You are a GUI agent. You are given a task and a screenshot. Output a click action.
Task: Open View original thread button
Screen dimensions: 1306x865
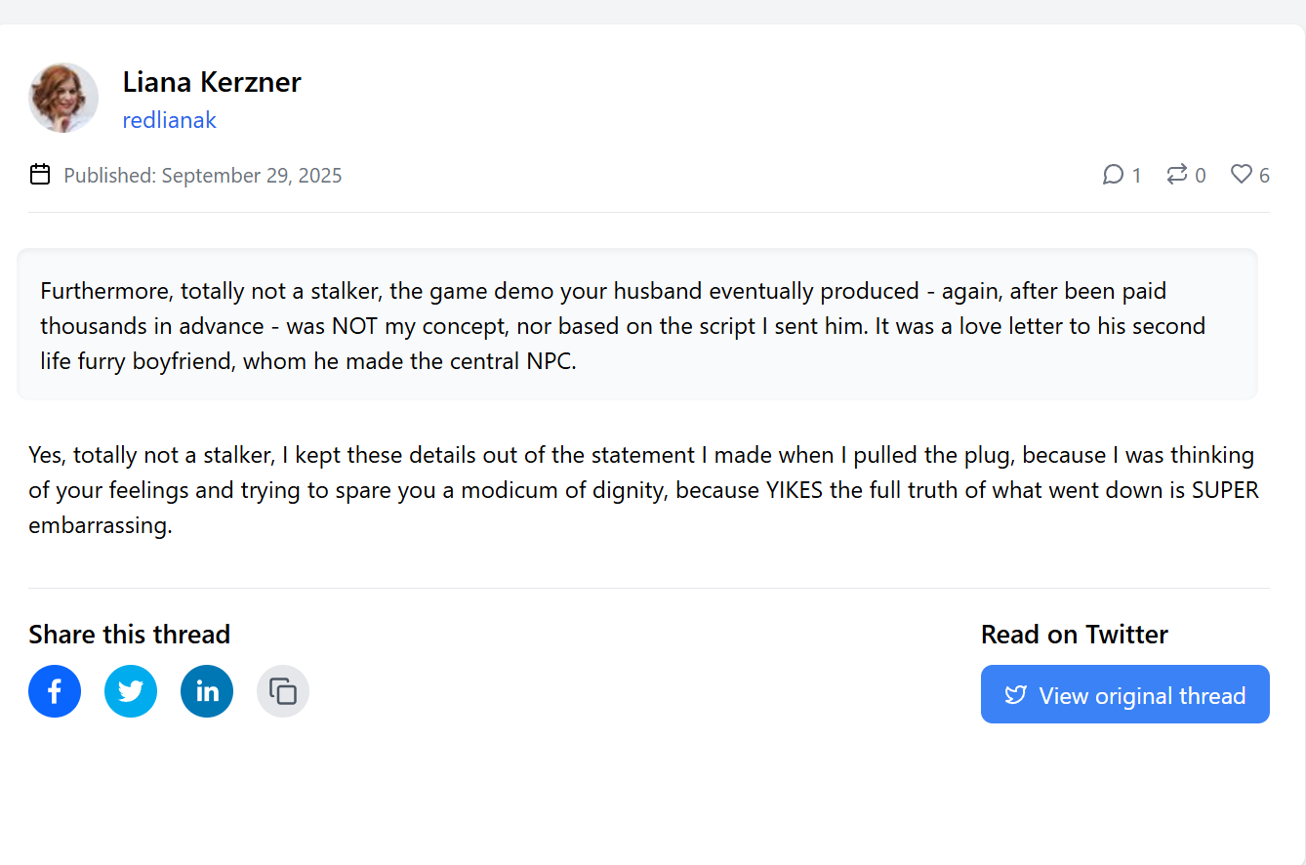(x=1125, y=694)
